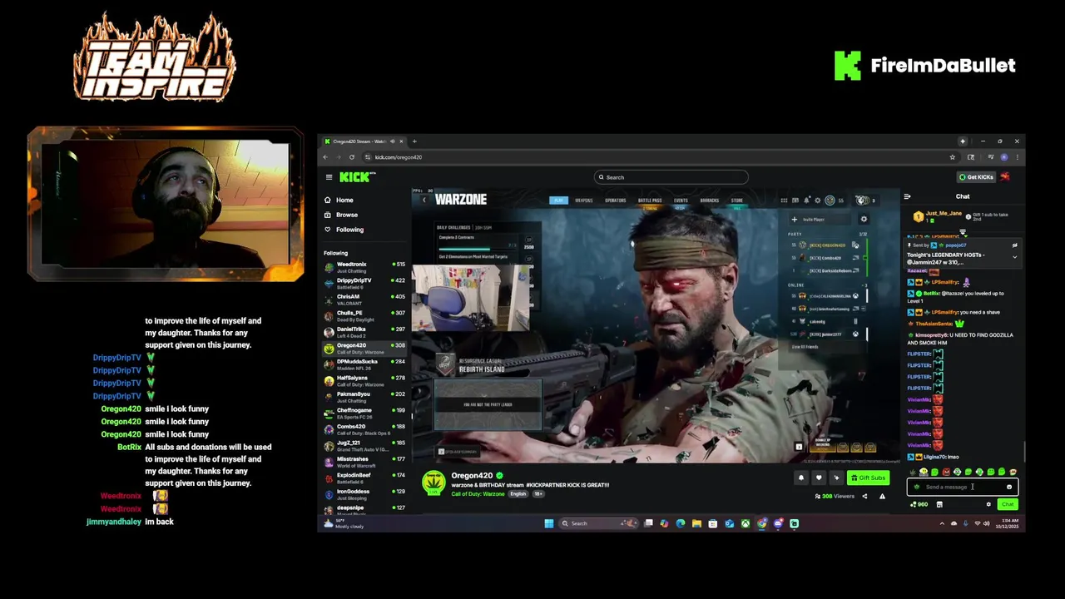Click the green Chat send button

click(x=1008, y=504)
